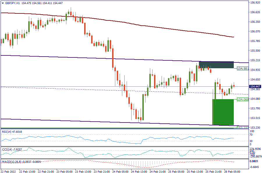Click the 24 Feb 13:00 time label
Screen dimensions: 262x175
[139, 172]
